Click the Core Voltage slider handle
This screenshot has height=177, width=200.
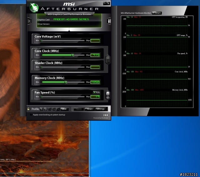(42, 41)
